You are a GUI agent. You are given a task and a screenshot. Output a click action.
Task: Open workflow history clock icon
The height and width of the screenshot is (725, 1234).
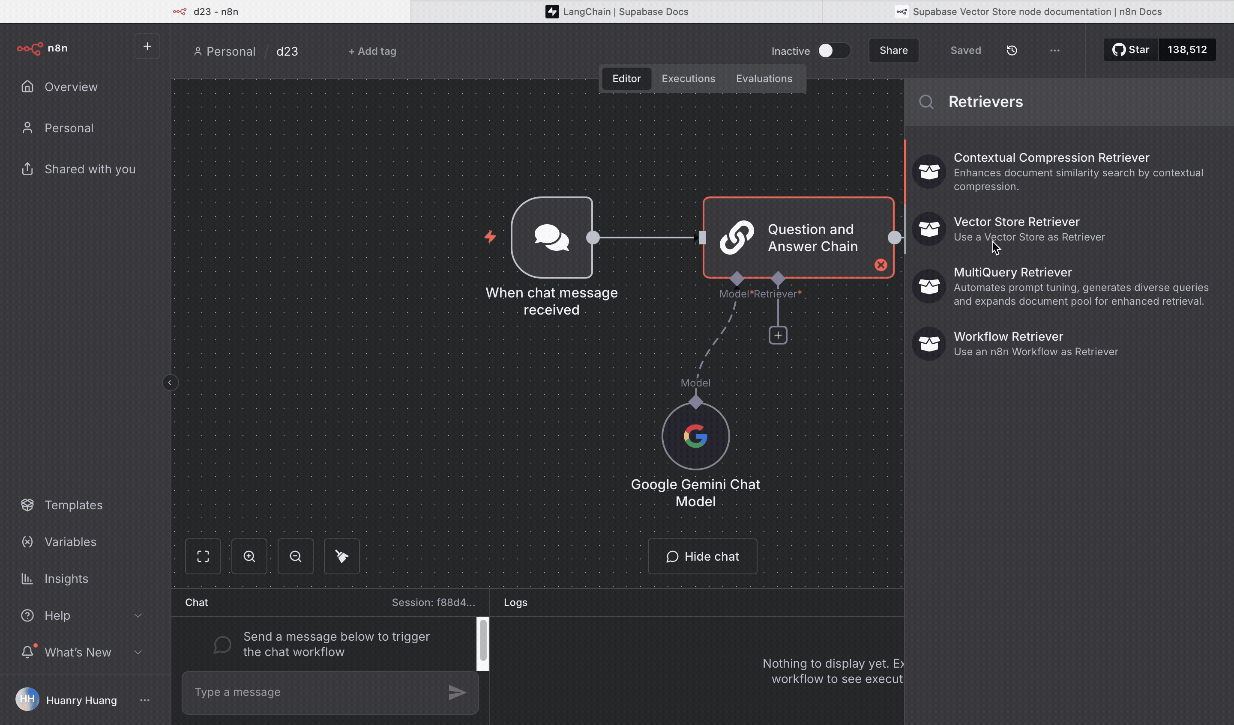pyautogui.click(x=1012, y=51)
